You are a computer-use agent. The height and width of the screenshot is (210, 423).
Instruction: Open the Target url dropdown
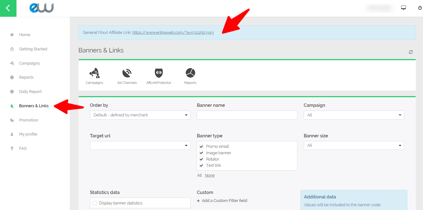140,145
